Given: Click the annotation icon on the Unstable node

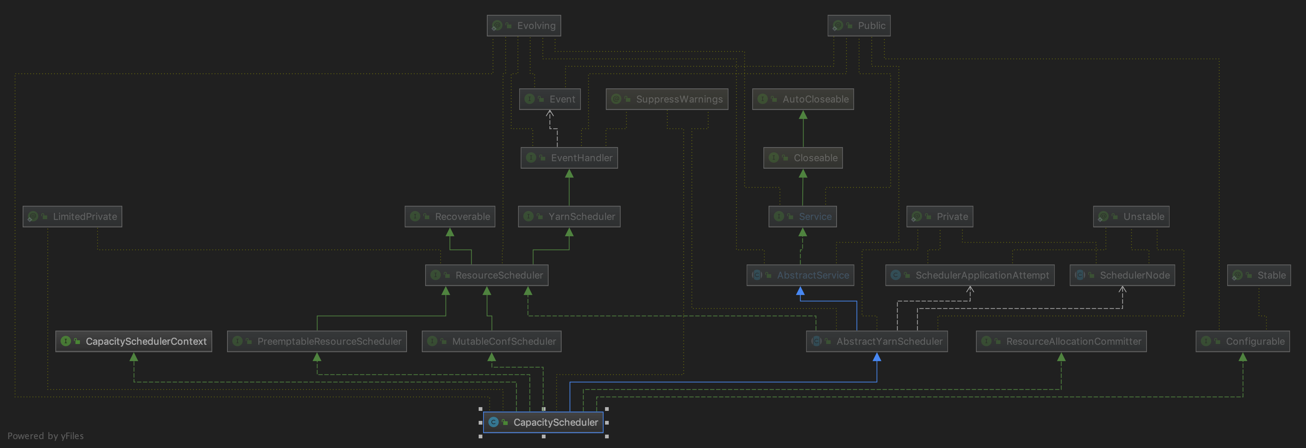Looking at the screenshot, I should coord(1102,217).
